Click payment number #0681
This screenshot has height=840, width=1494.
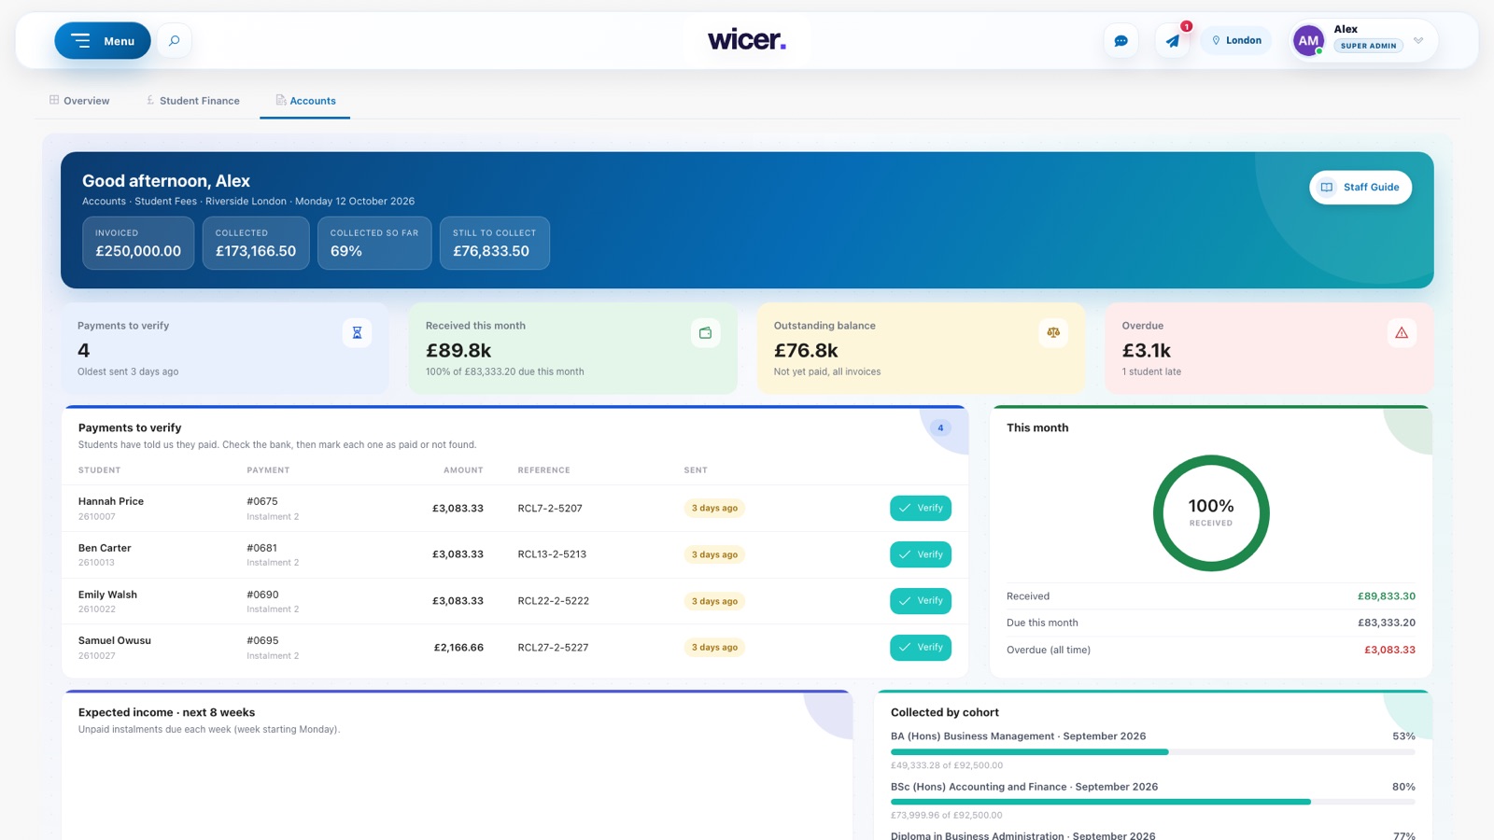[262, 548]
